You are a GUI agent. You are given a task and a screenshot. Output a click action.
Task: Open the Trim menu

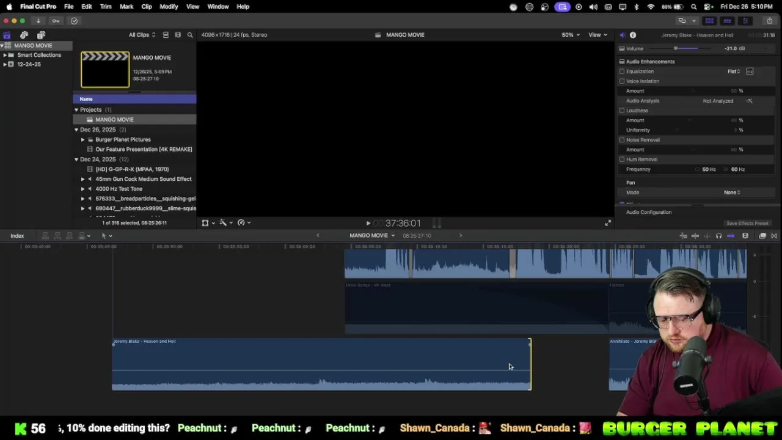[106, 7]
